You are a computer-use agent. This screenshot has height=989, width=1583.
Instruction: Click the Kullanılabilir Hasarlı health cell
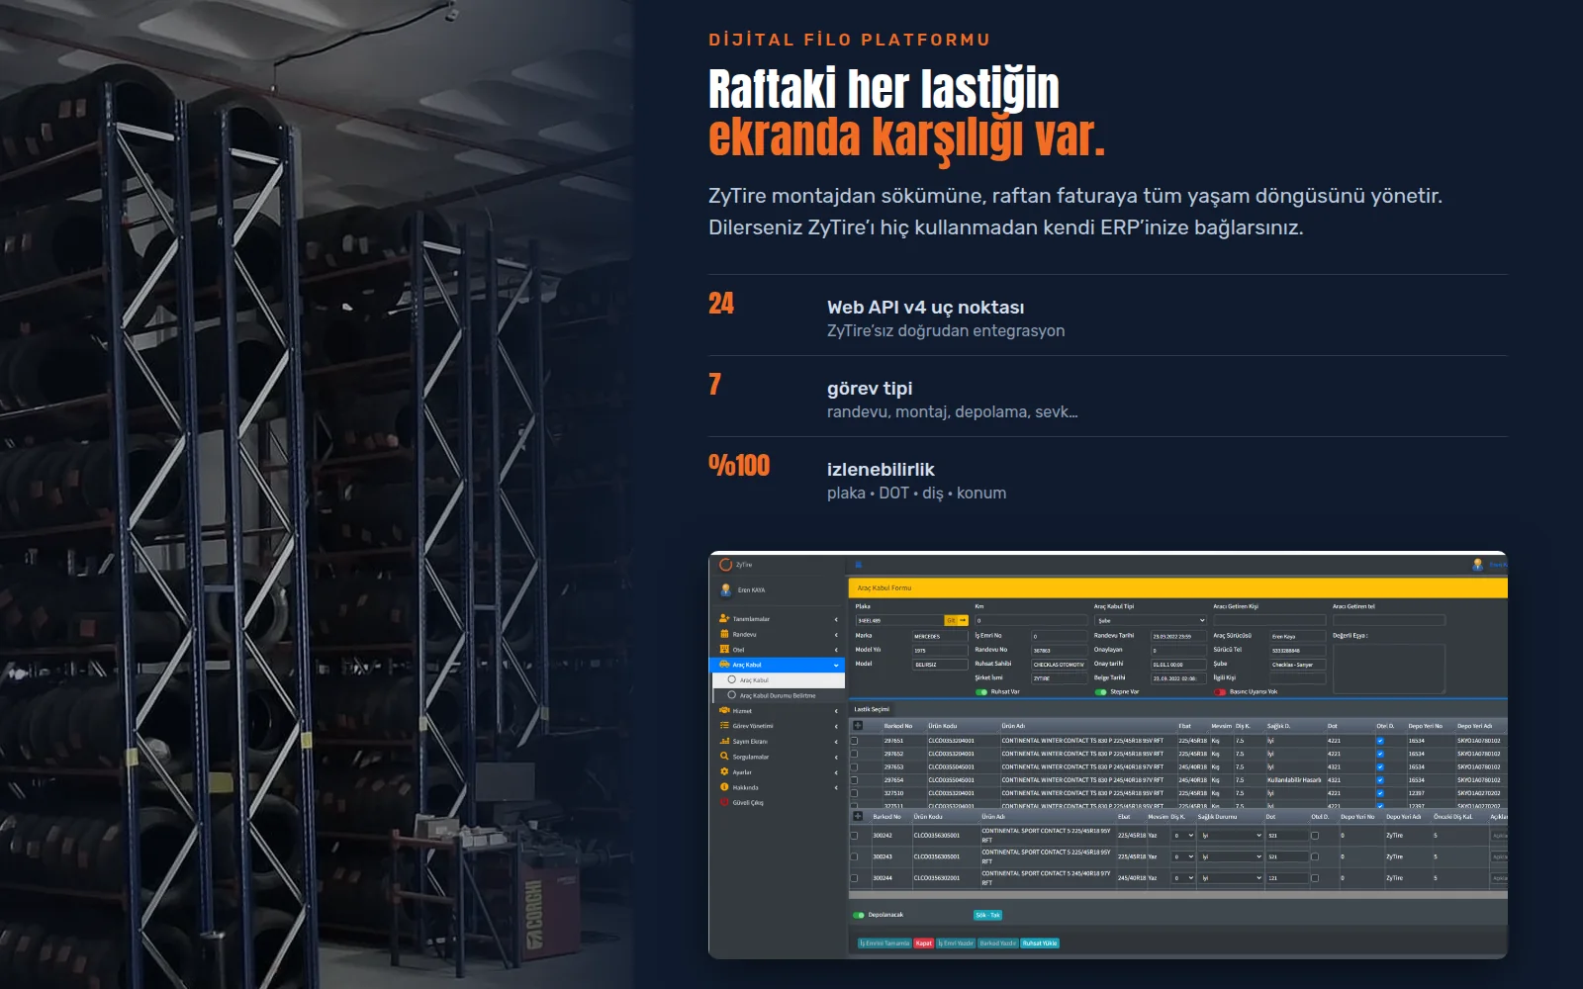tap(1294, 779)
